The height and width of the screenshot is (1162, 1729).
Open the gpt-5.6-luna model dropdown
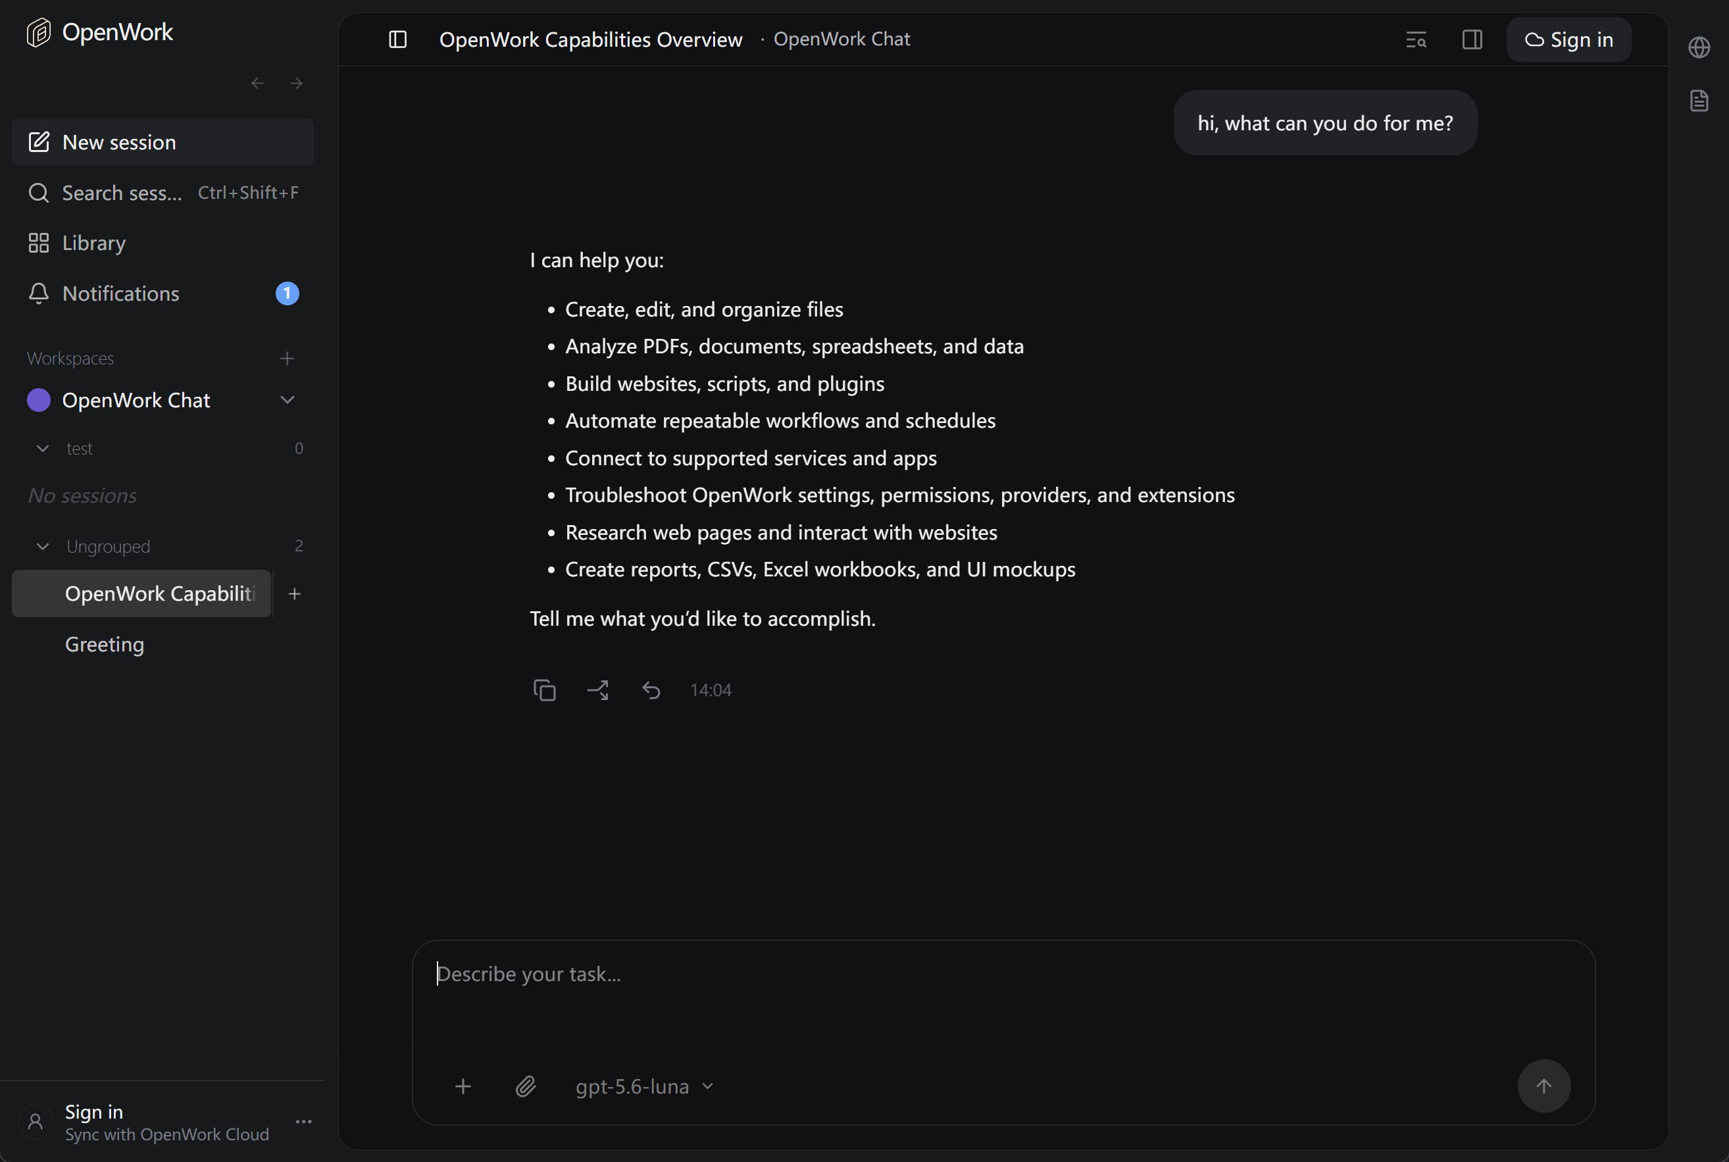coord(645,1086)
